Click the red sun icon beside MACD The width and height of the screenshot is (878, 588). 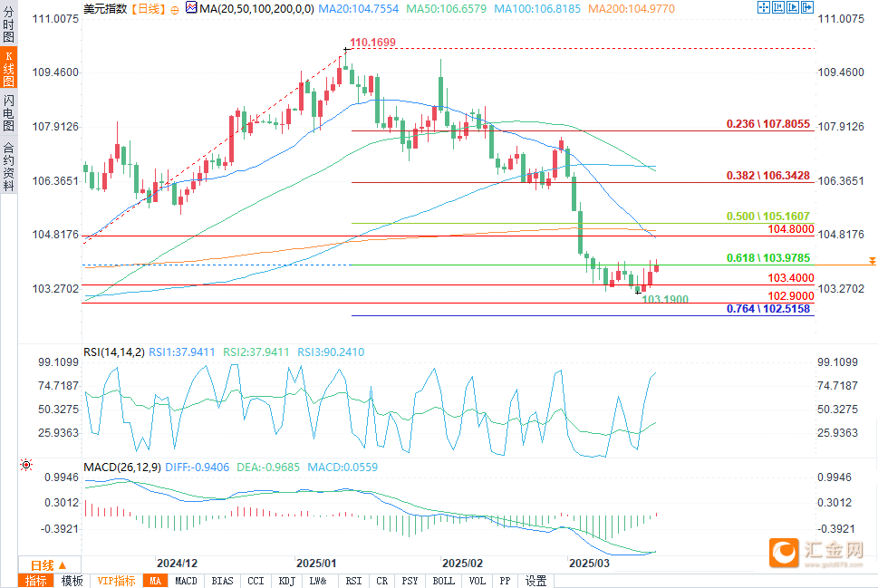point(25,465)
